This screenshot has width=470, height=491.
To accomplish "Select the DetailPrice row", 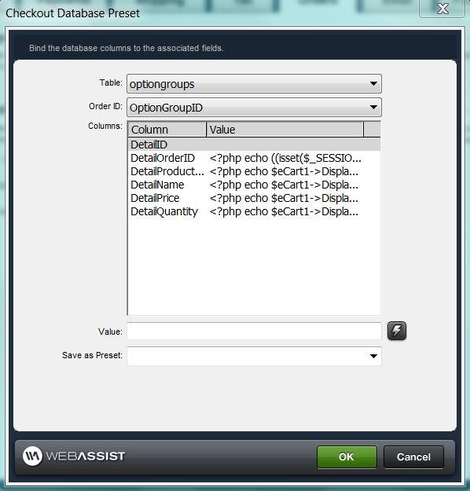I will (x=254, y=198).
